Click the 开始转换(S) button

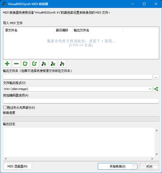[118, 166]
